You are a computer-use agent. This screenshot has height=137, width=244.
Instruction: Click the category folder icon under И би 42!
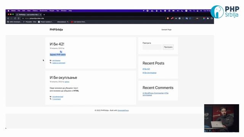(51, 61)
